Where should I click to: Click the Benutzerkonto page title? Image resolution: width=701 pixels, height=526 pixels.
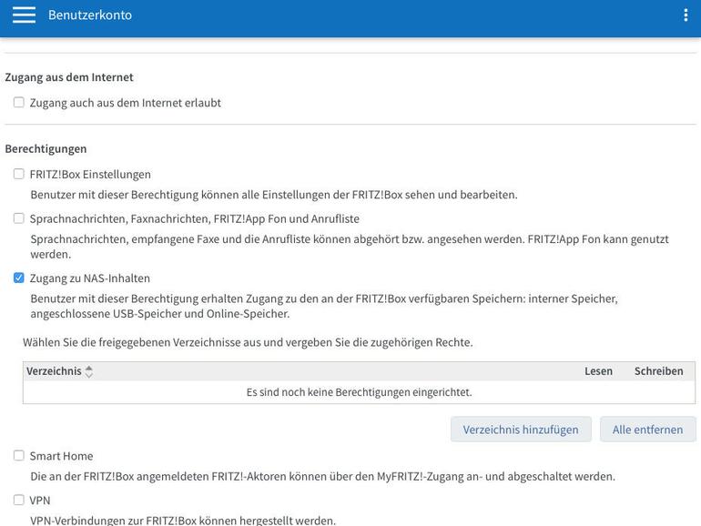(90, 15)
